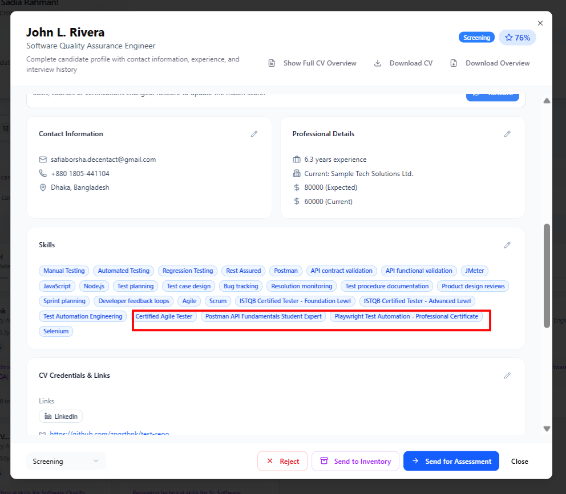Select the Postman skill tag
Screen dimensions: 566x494
pos(285,271)
